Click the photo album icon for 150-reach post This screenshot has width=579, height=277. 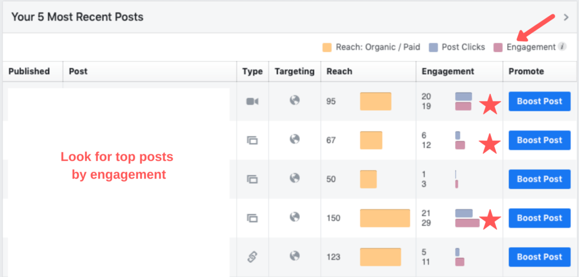252,218
